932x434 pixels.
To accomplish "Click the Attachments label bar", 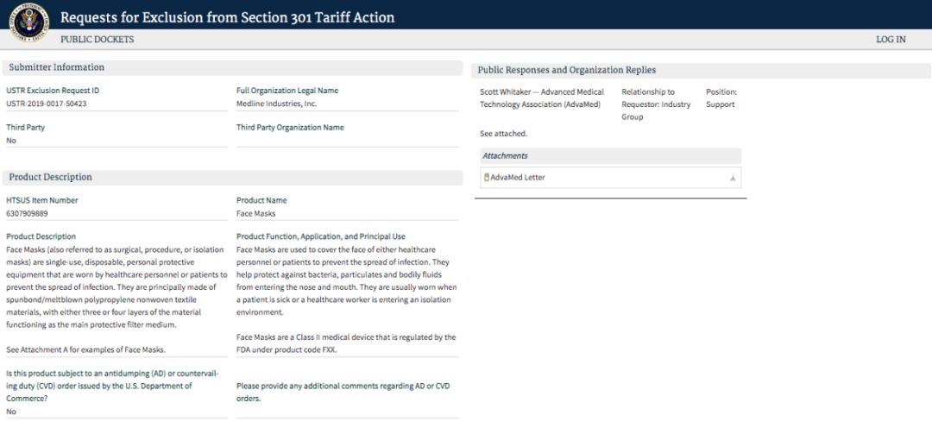I will (x=610, y=156).
